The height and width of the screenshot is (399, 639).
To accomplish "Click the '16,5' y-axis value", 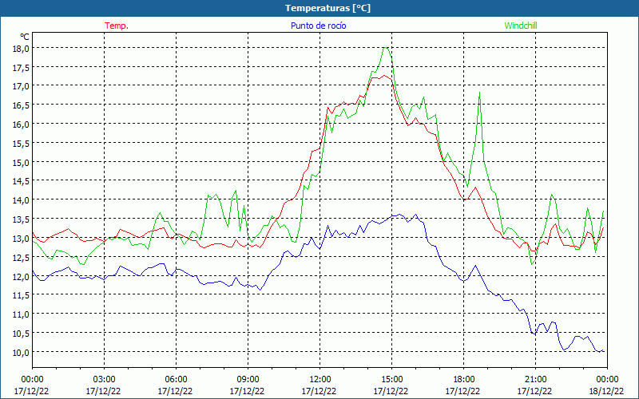I will [22, 105].
